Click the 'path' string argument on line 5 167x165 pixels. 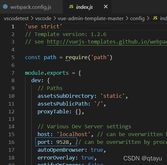100,57
